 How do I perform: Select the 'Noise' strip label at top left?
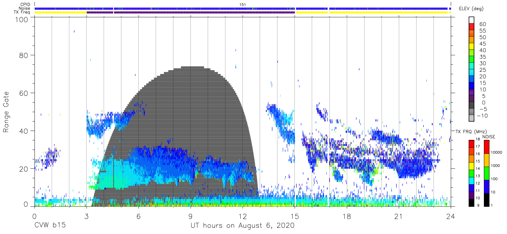point(24,8)
